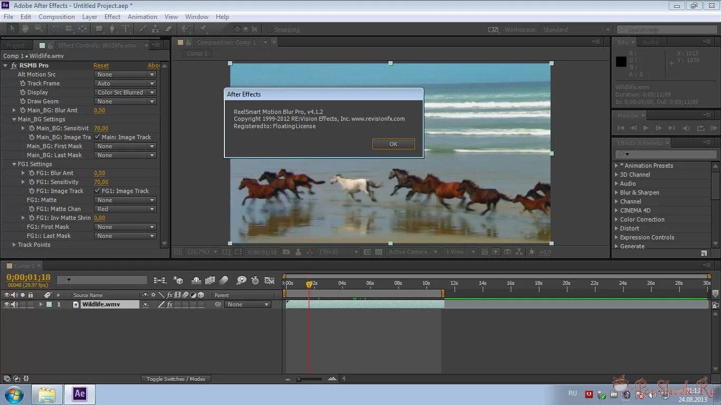Take a snapshot of the composition view
The height and width of the screenshot is (405, 721).
pyautogui.click(x=286, y=252)
